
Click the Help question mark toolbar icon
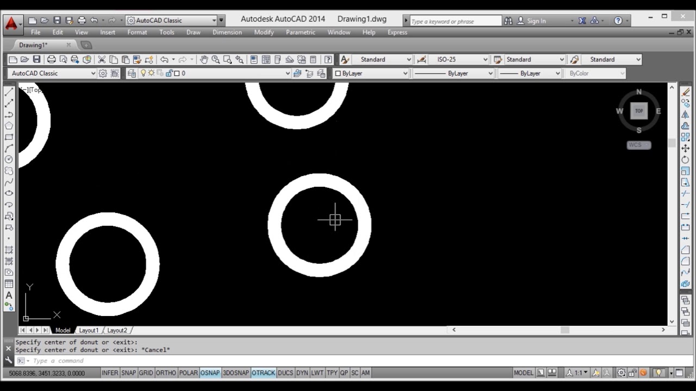(328, 59)
